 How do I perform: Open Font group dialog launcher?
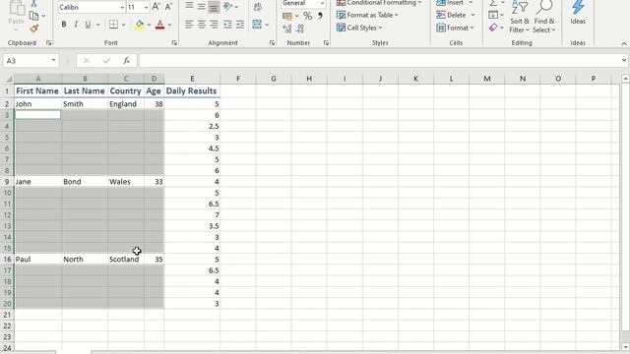(x=174, y=42)
